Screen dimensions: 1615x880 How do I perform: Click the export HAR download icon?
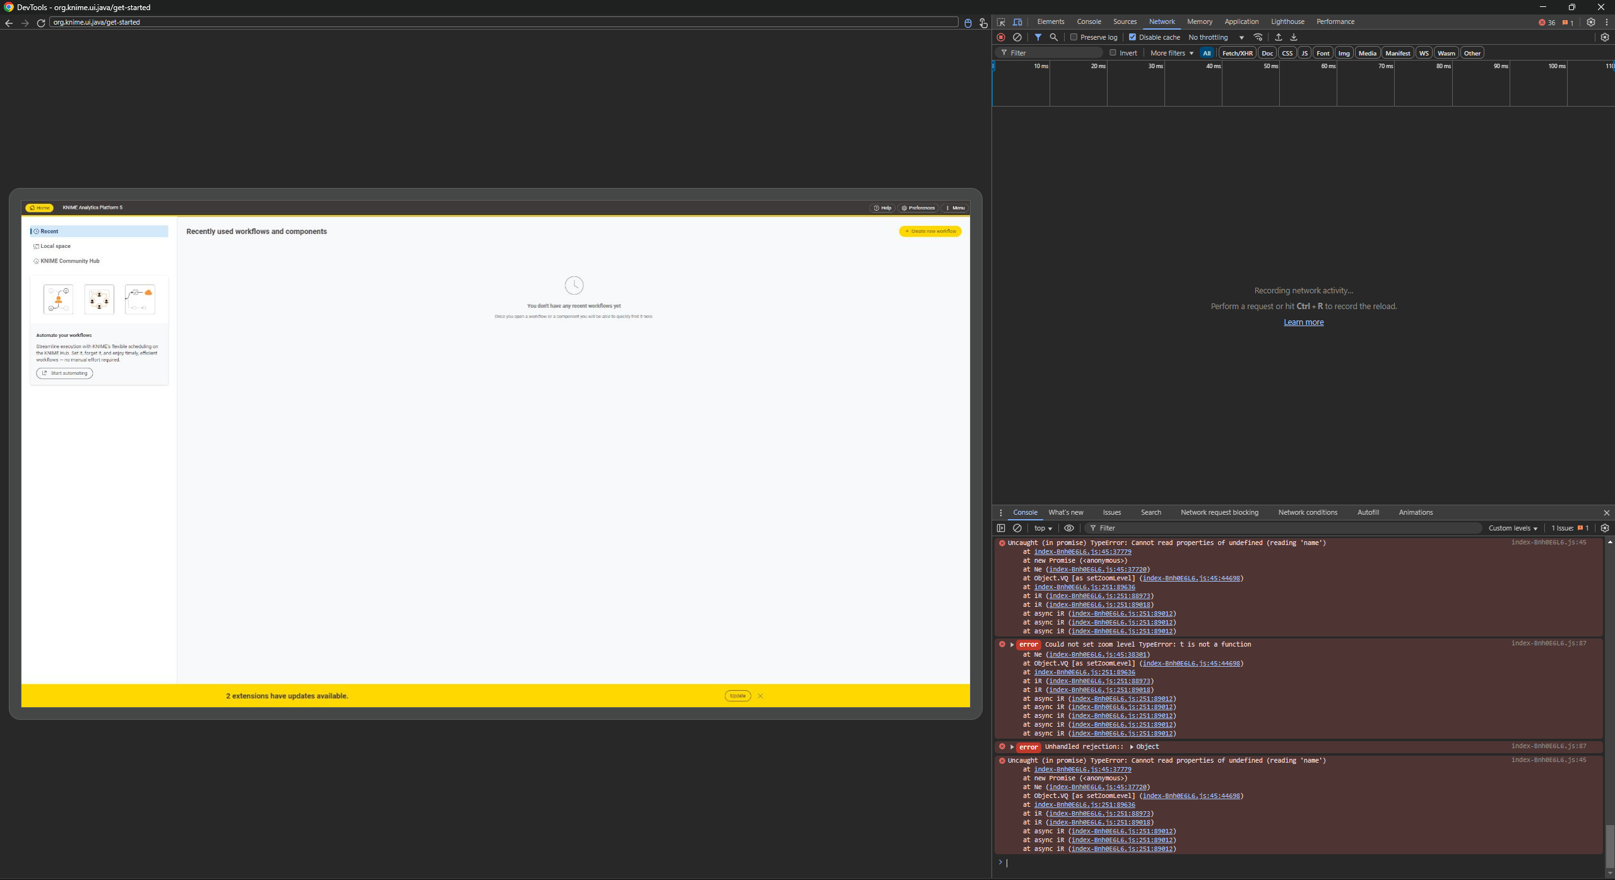pos(1293,37)
